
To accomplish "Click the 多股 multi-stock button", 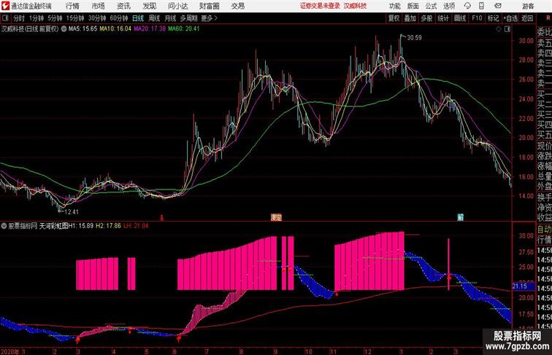I will point(426,18).
